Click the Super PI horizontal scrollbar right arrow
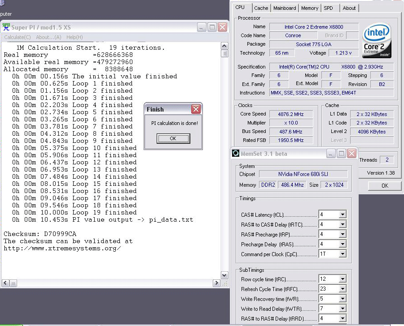This screenshot has width=404, height=326. click(216, 283)
